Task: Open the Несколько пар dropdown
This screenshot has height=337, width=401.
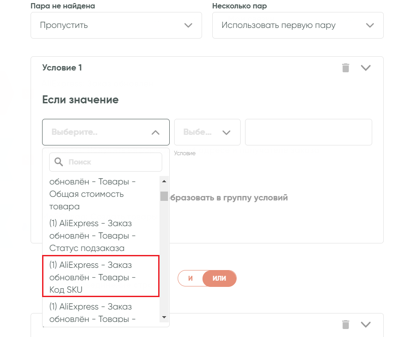Action: (298, 25)
